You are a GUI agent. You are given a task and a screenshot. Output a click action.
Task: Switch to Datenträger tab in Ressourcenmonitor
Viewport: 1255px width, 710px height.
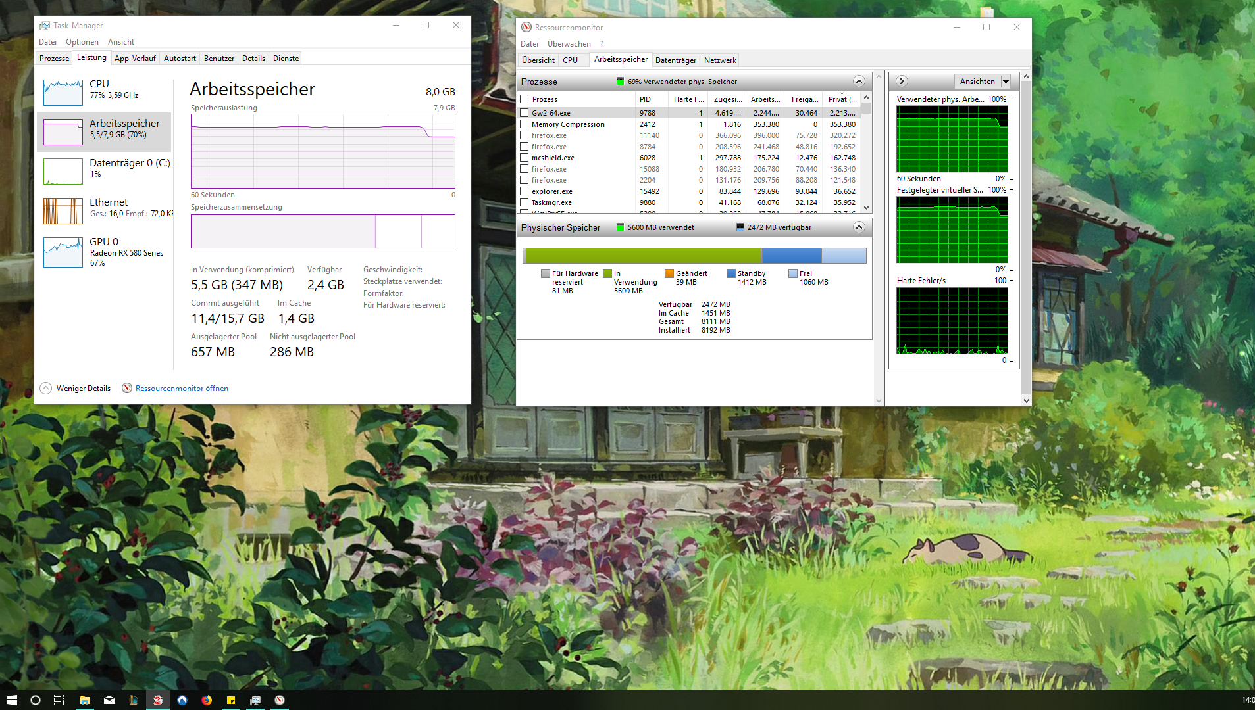click(675, 60)
